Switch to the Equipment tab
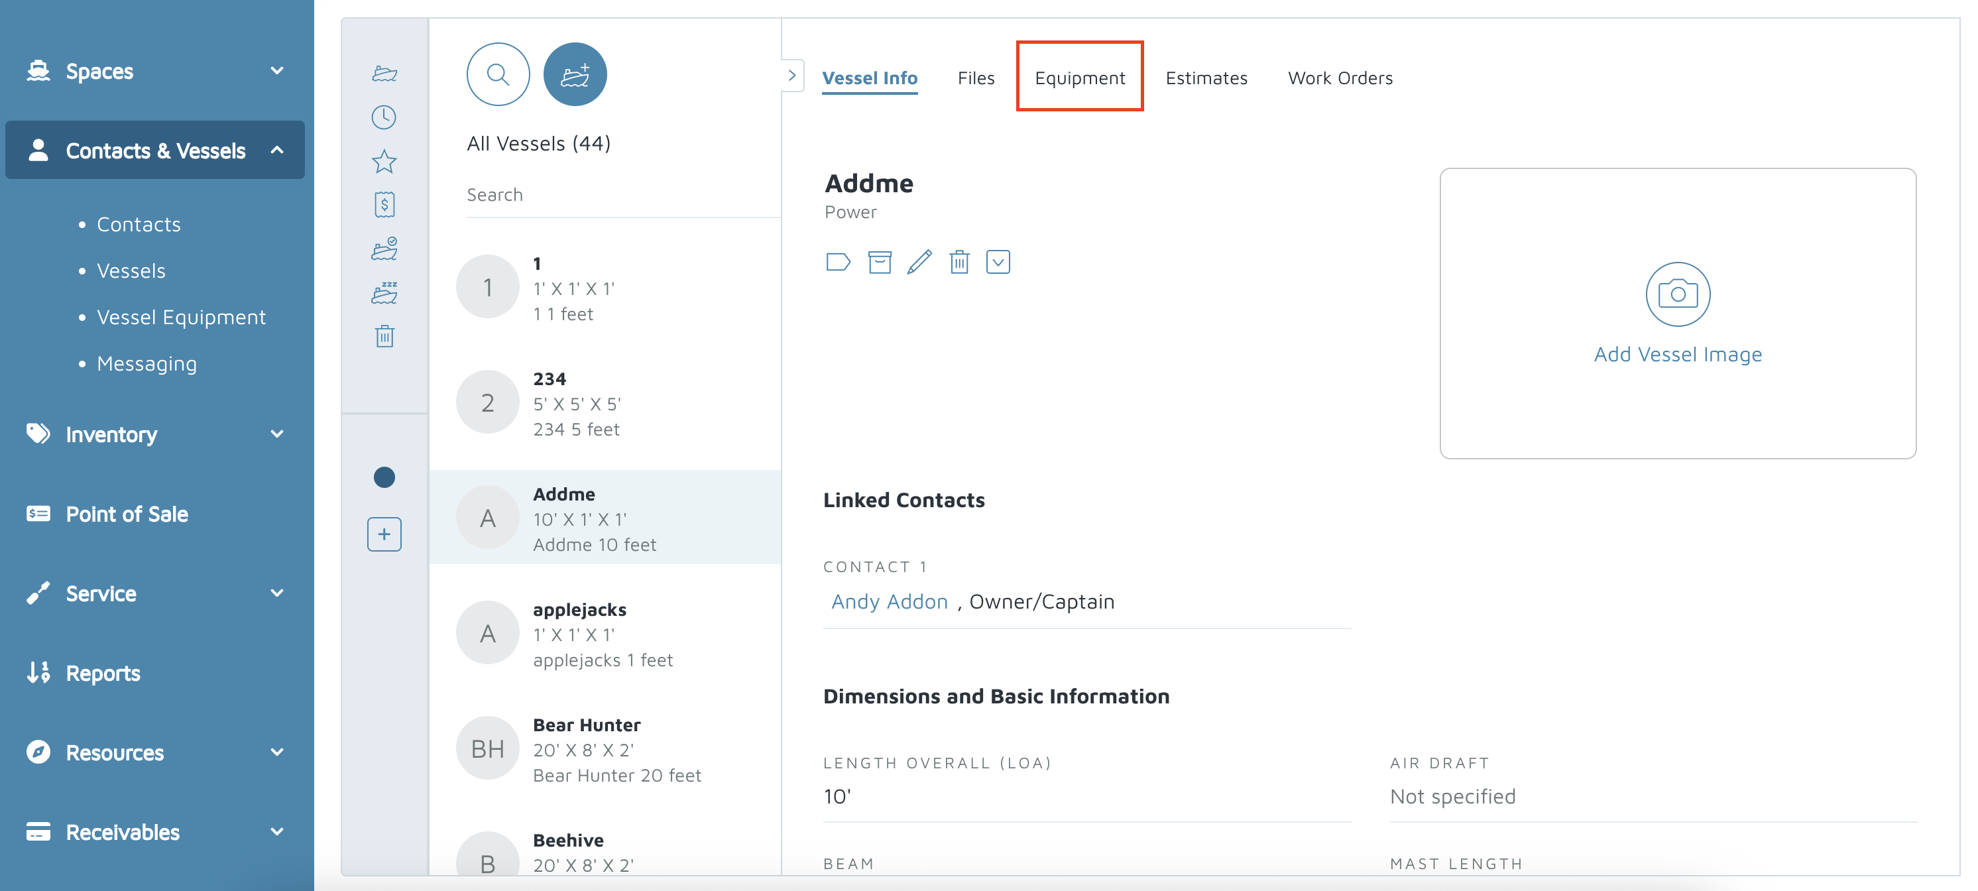The image size is (1978, 891). pos(1079,78)
